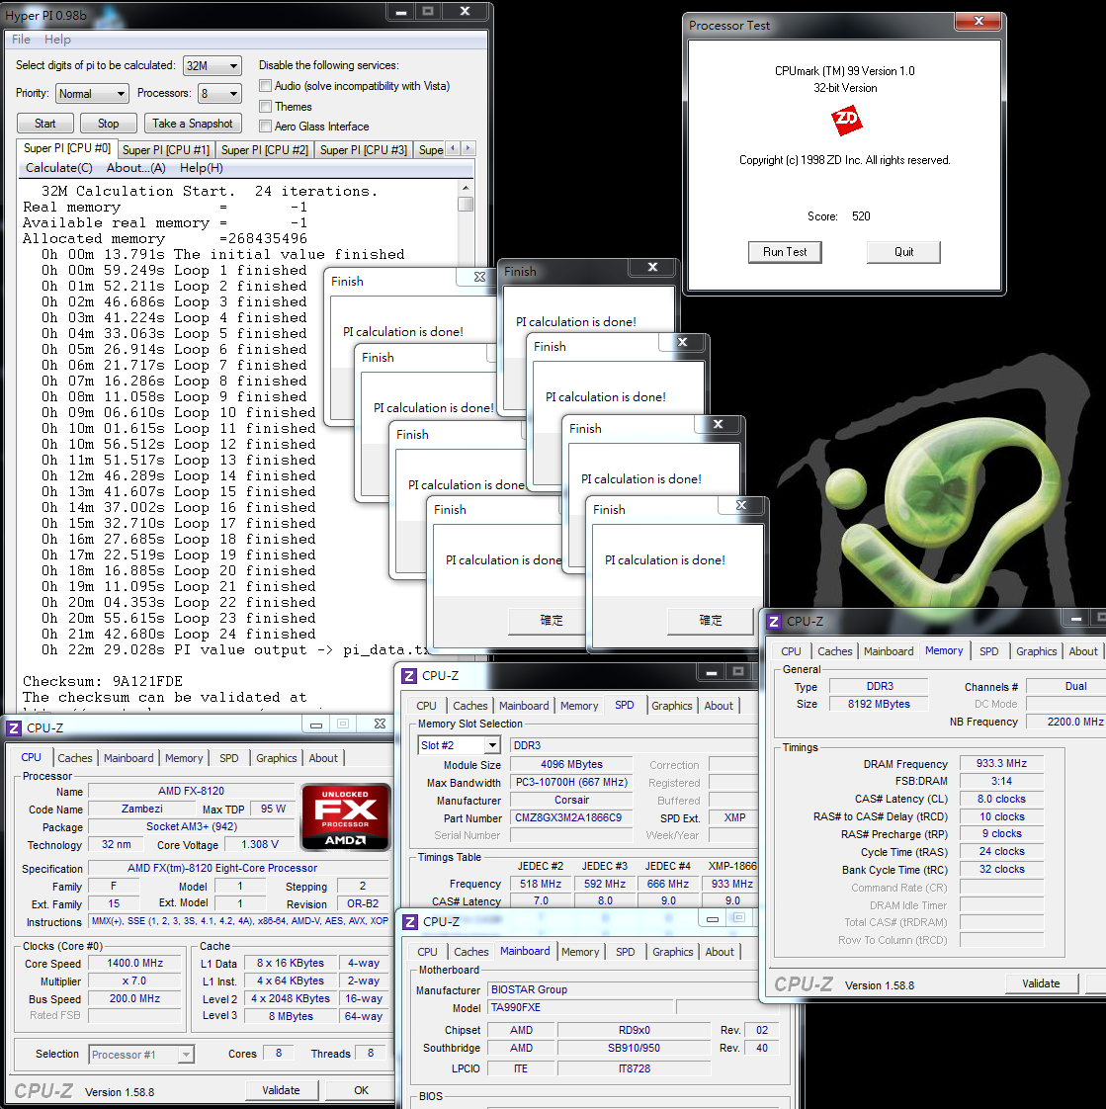Open the About...(A) menu in Super PI
Screen dimensions: 1106x1109
(x=135, y=168)
